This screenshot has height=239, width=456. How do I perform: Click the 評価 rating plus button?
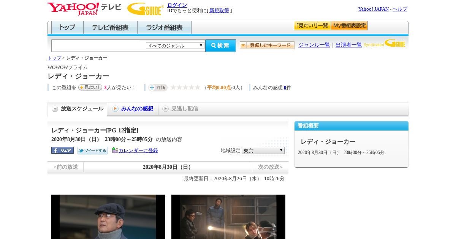coord(158,88)
